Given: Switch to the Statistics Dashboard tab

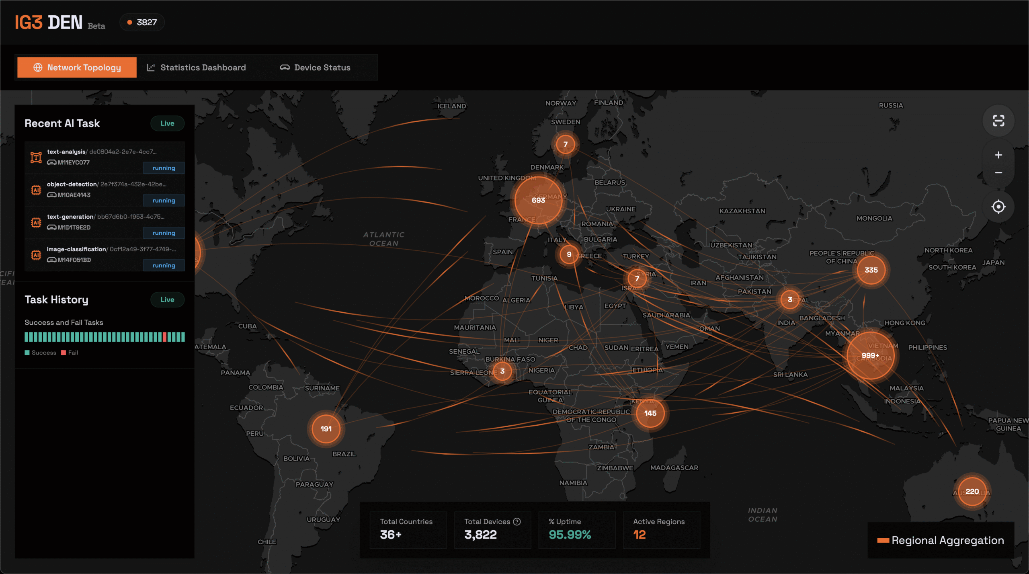Looking at the screenshot, I should click(x=196, y=68).
